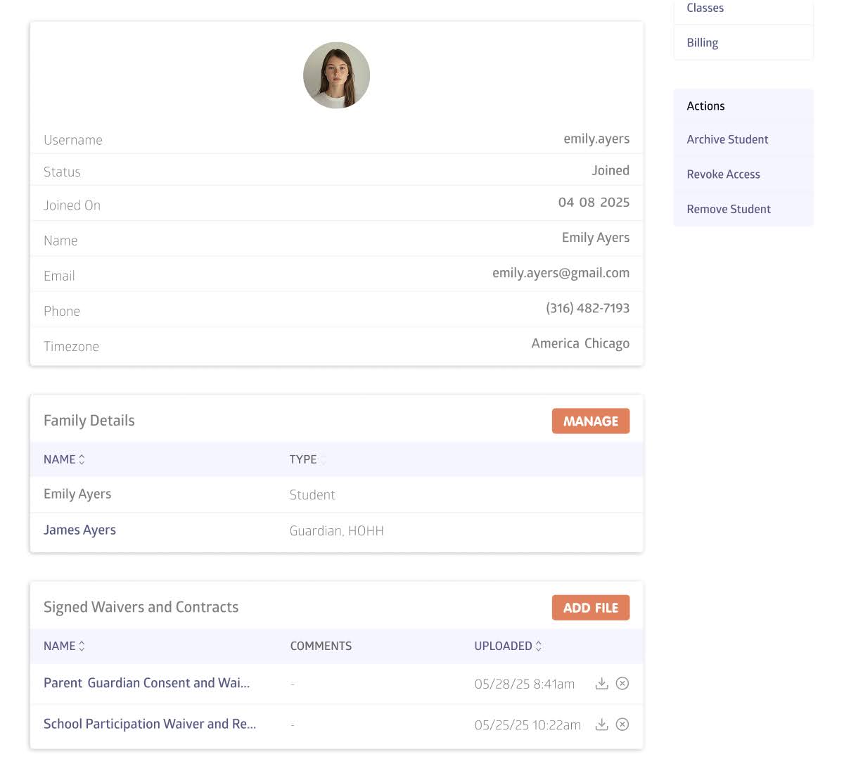The width and height of the screenshot is (844, 778).
Task: Sort waivers by UPLOADED date
Action: 508,646
